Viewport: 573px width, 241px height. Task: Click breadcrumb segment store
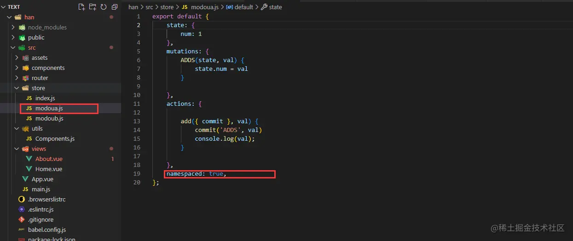pyautogui.click(x=167, y=7)
